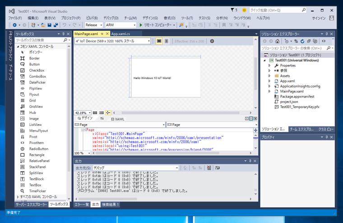Click the Undo arrow icon
Image resolution: width=343 pixels, height=223 pixels.
64,25
